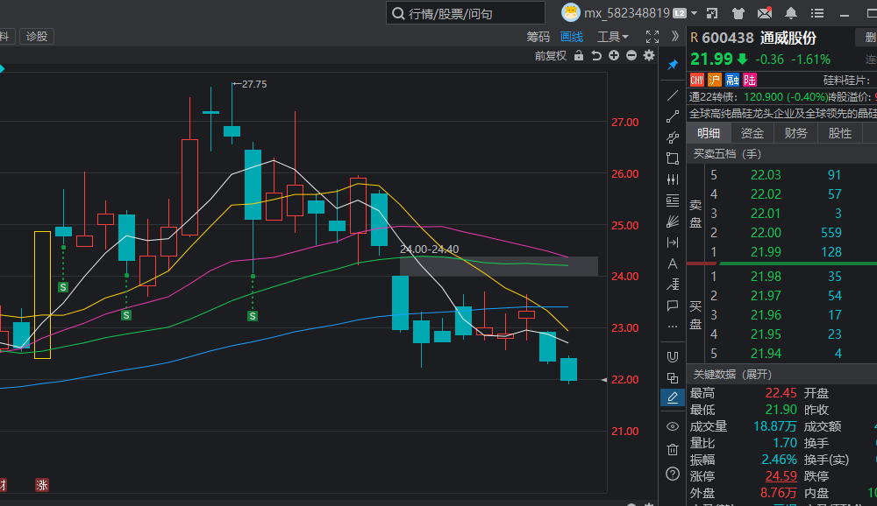Zoom out chart with minus icon
877x506 pixels.
[x=631, y=55]
